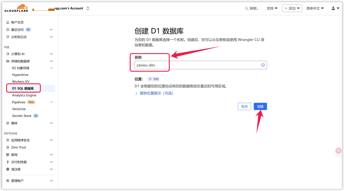Open the 支持 support menu
The width and height of the screenshot is (344, 191).
(x=272, y=8)
